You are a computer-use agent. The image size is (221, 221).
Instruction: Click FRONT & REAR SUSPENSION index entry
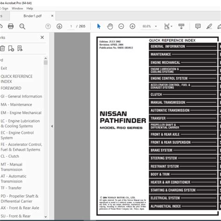coord(183,142)
